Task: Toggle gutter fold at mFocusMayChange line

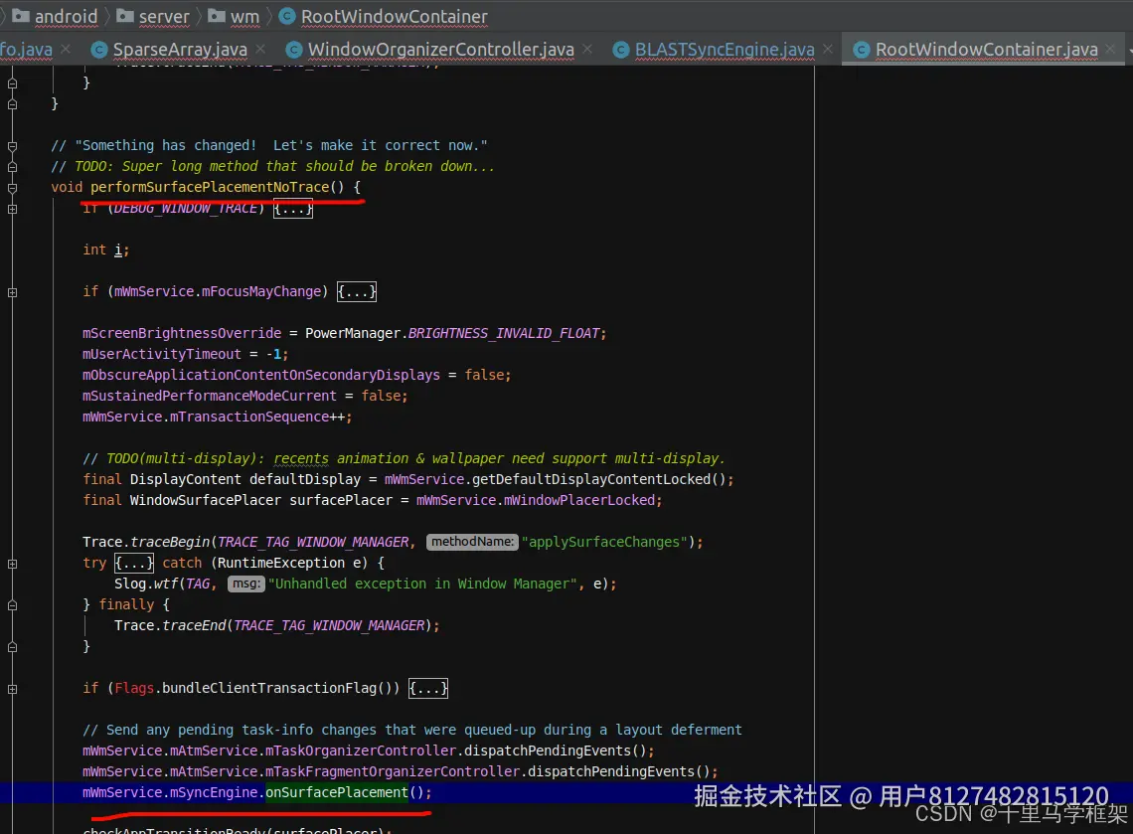Action: (12, 292)
